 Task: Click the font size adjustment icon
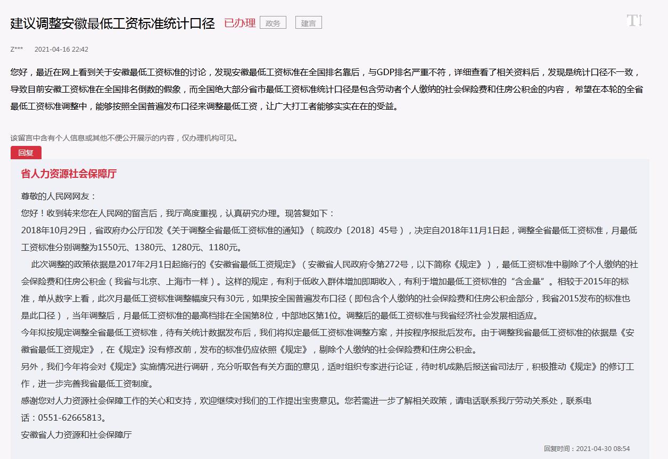click(x=634, y=21)
